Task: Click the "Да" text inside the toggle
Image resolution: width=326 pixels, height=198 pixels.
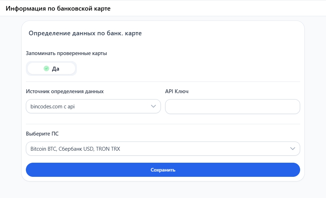Action: point(56,69)
